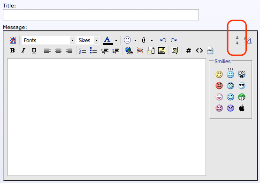Click inside the Message text area

(107, 117)
